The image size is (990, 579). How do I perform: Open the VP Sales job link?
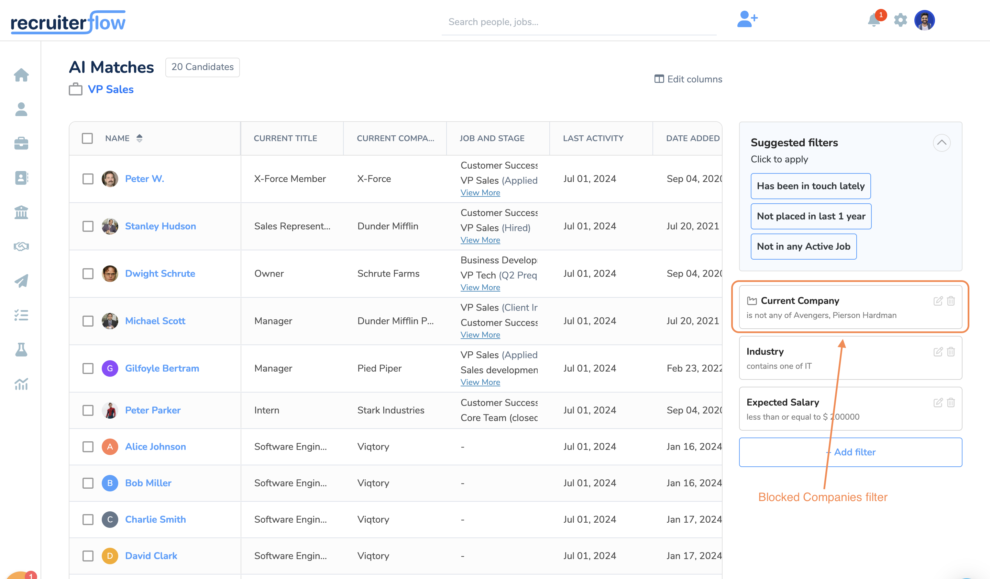pyautogui.click(x=110, y=90)
